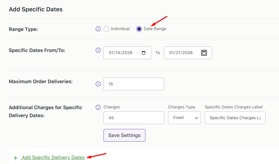Open the Add Specific Delivery Dates link
Screen dimensions: 279x164
(53, 157)
